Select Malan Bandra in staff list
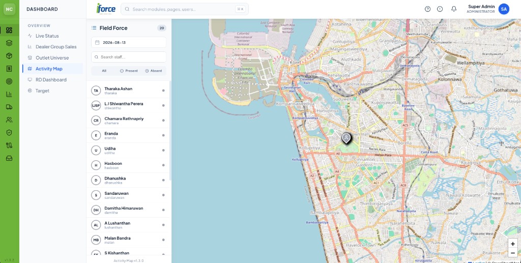The image size is (521, 263). 128,240
